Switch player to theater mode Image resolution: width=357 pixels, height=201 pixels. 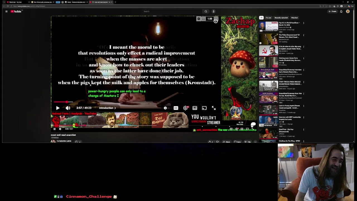click(195, 108)
